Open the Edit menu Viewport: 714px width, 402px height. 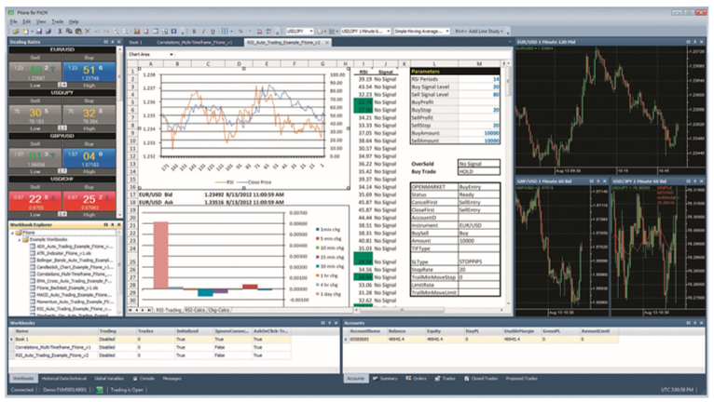click(x=27, y=21)
